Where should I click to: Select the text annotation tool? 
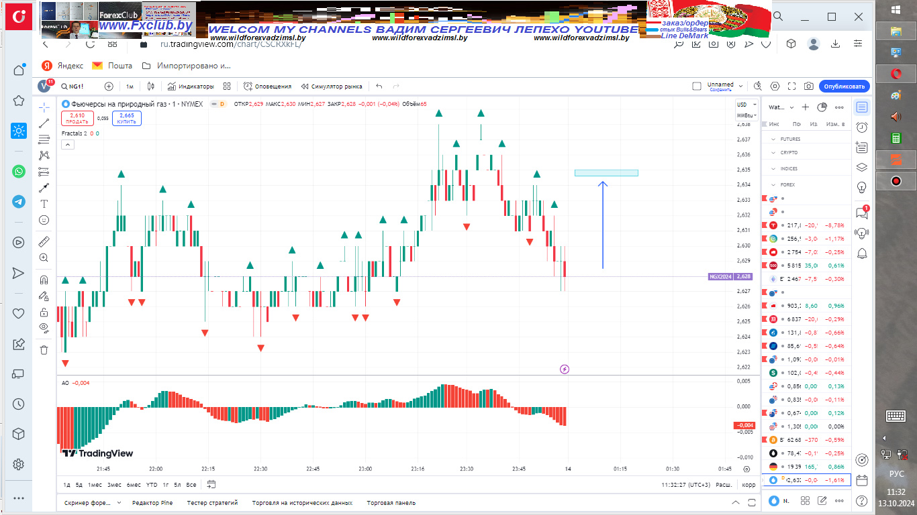[44, 204]
